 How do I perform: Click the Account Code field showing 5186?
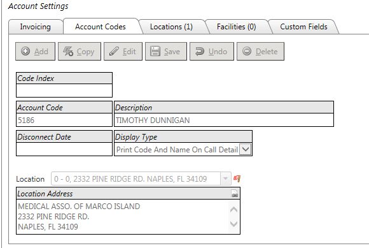(64, 120)
